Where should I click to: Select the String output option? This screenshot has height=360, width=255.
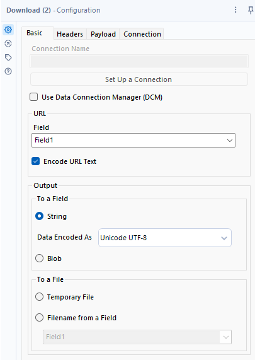point(40,216)
